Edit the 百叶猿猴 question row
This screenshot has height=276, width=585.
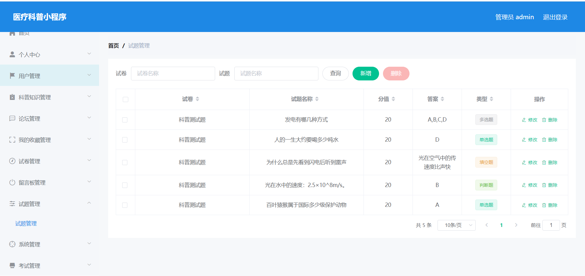(530, 205)
